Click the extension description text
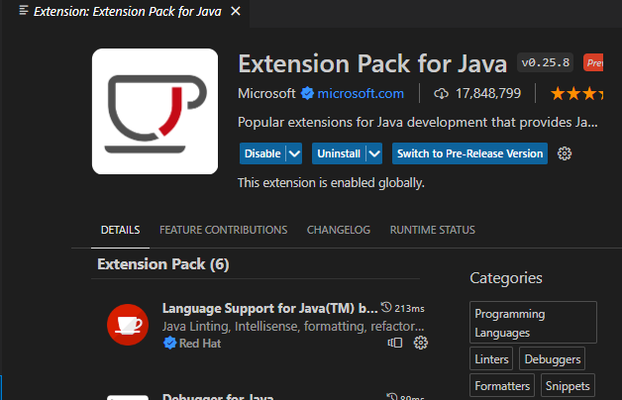622x400 pixels. [x=417, y=122]
